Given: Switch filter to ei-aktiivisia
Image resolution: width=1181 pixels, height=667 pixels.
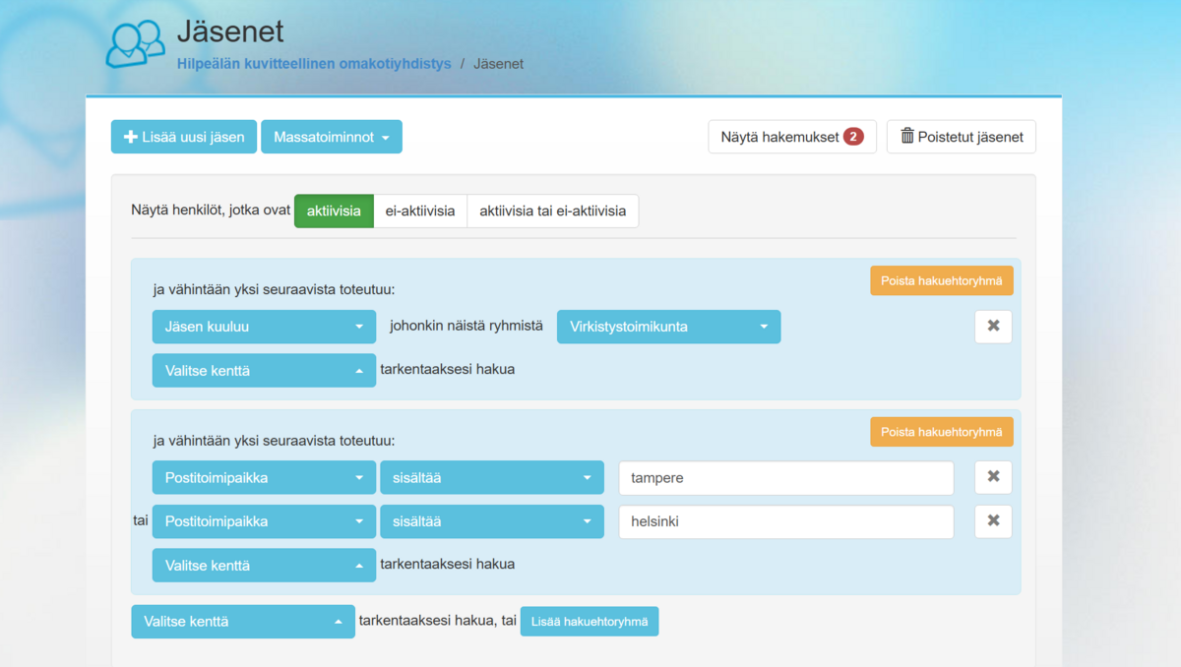Looking at the screenshot, I should click(x=420, y=211).
